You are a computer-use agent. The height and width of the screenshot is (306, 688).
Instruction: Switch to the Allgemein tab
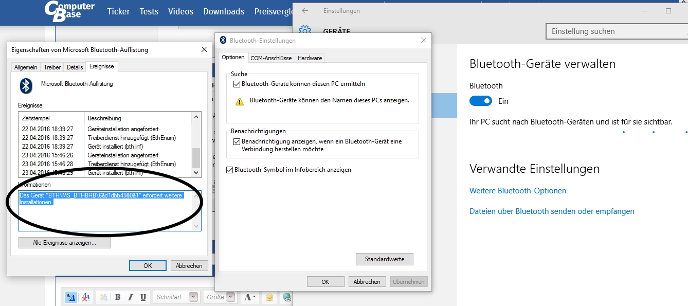pyautogui.click(x=26, y=67)
